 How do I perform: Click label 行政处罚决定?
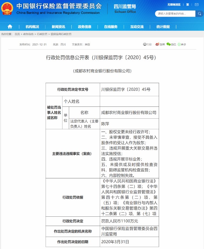click(x=73, y=221)
